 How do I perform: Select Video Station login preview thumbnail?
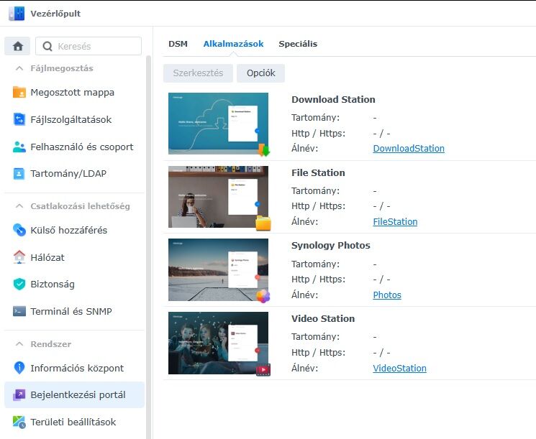pyautogui.click(x=218, y=343)
